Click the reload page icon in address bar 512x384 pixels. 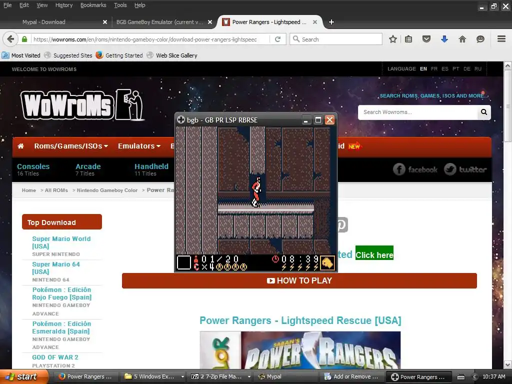point(278,39)
